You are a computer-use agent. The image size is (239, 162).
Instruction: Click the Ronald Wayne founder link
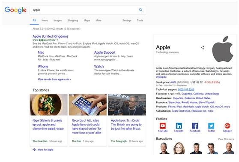tap(189, 102)
